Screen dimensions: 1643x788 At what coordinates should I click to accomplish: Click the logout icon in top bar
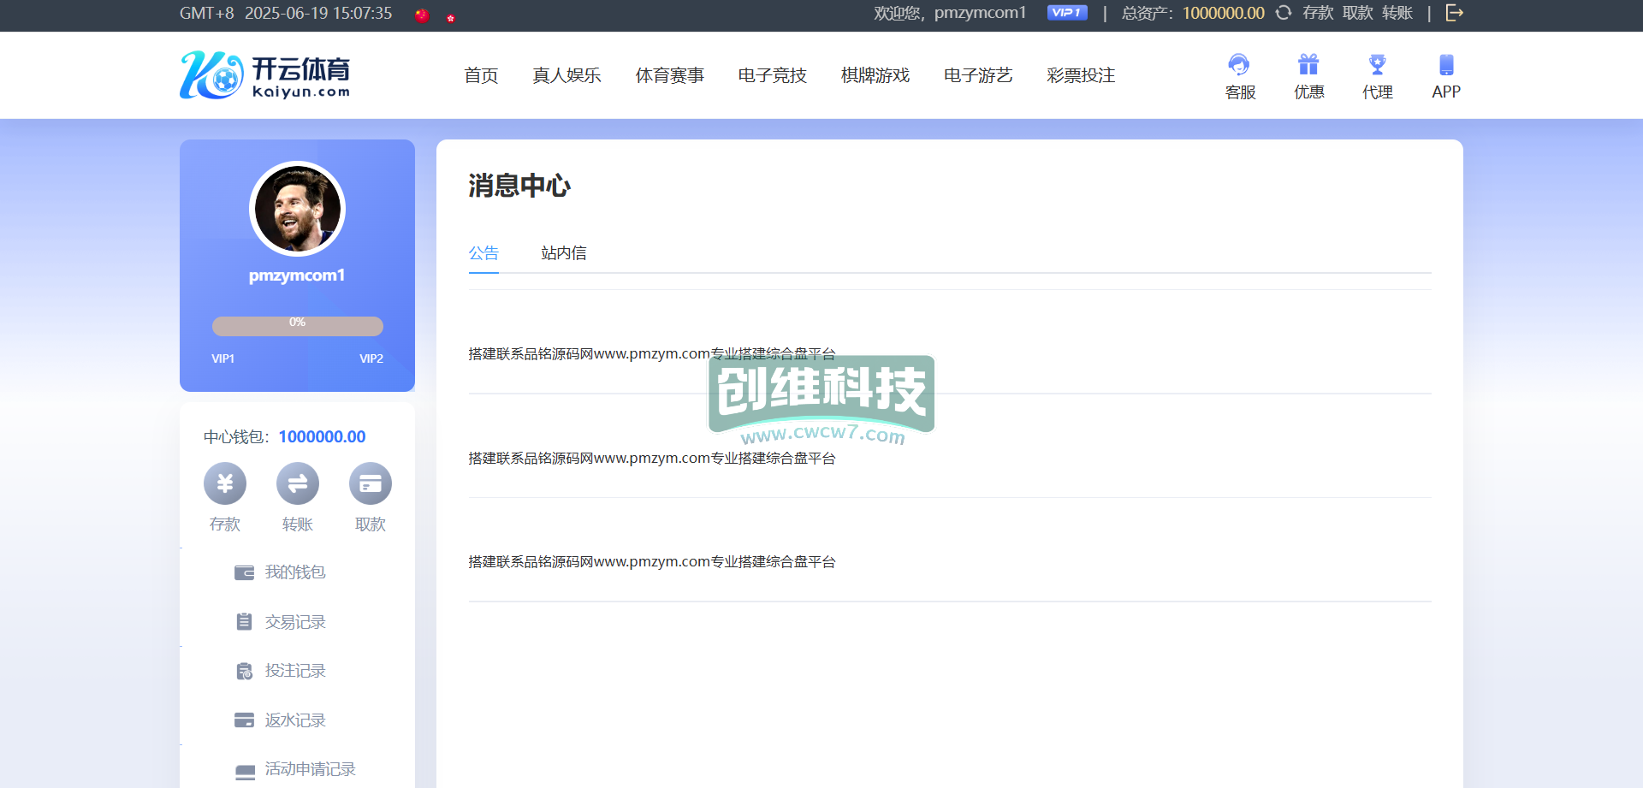(x=1454, y=13)
